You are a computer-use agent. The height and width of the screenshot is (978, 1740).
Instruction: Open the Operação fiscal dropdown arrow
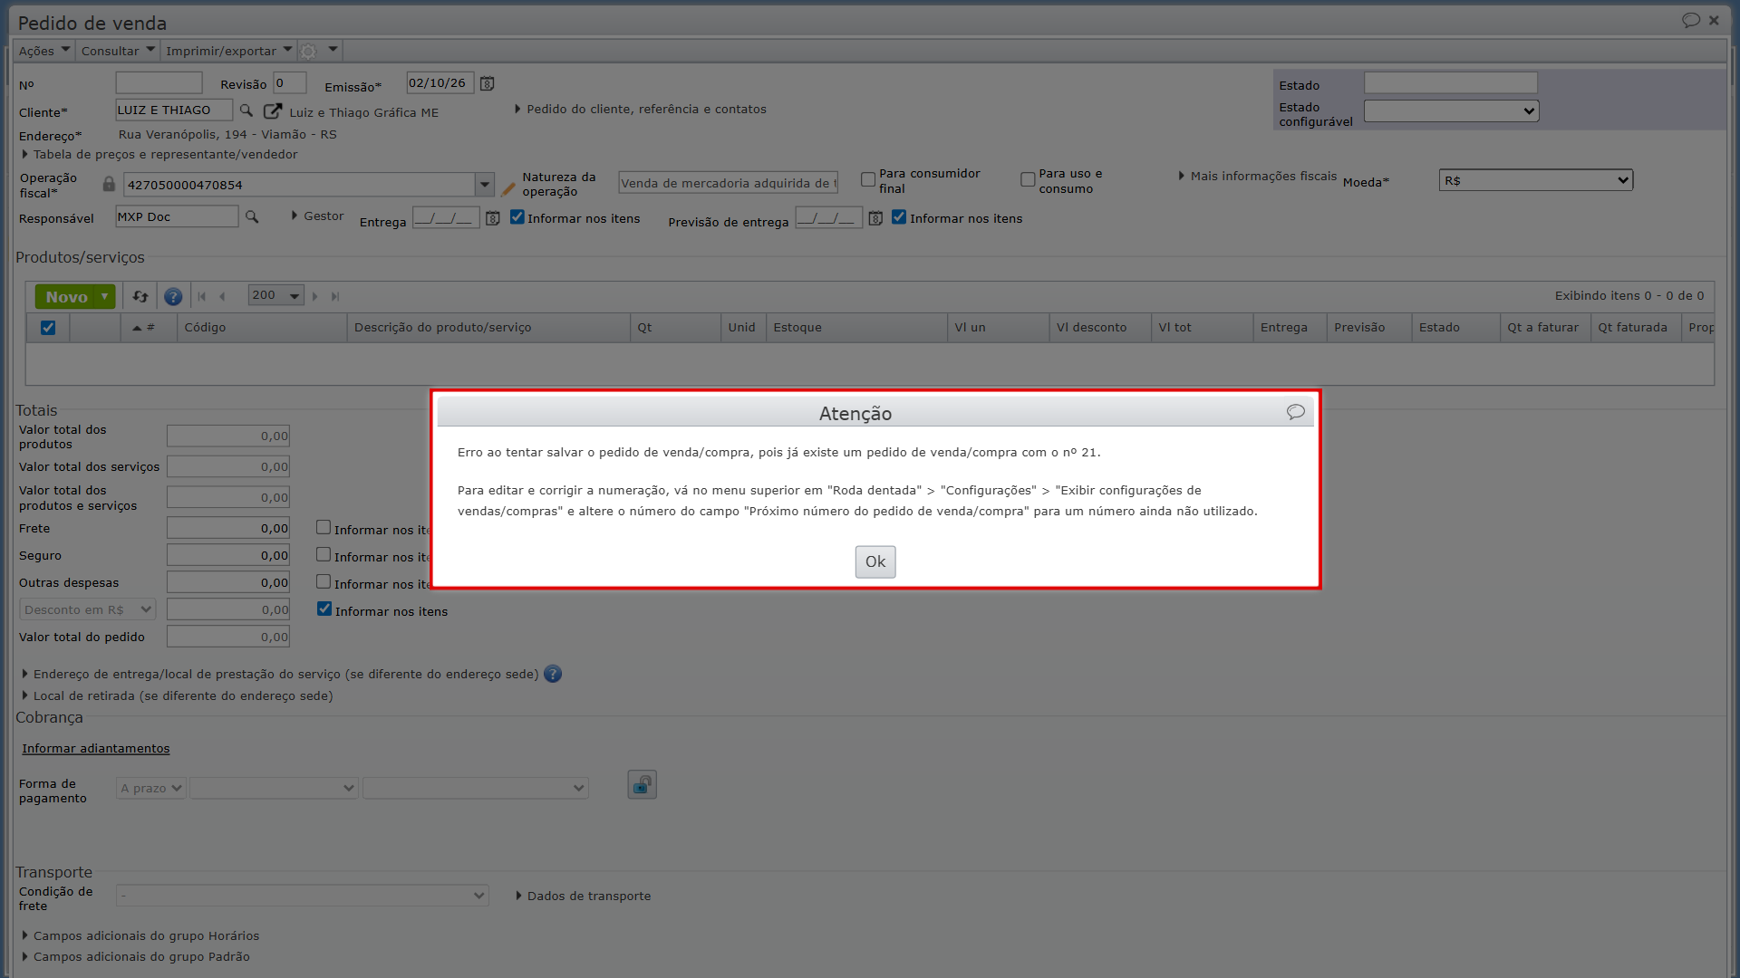click(x=485, y=185)
